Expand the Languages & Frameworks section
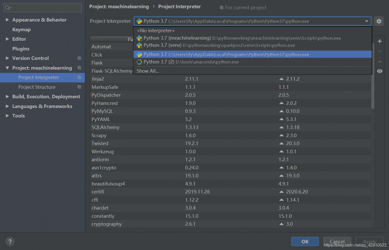Screen dimensions: 389x250 click(x=7, y=106)
